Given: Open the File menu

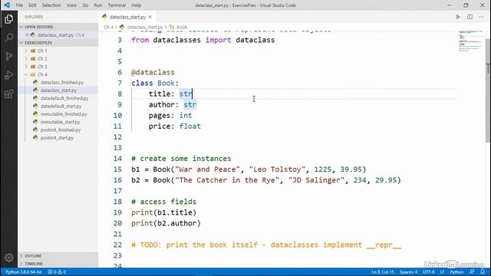Looking at the screenshot, I should 19,5.
